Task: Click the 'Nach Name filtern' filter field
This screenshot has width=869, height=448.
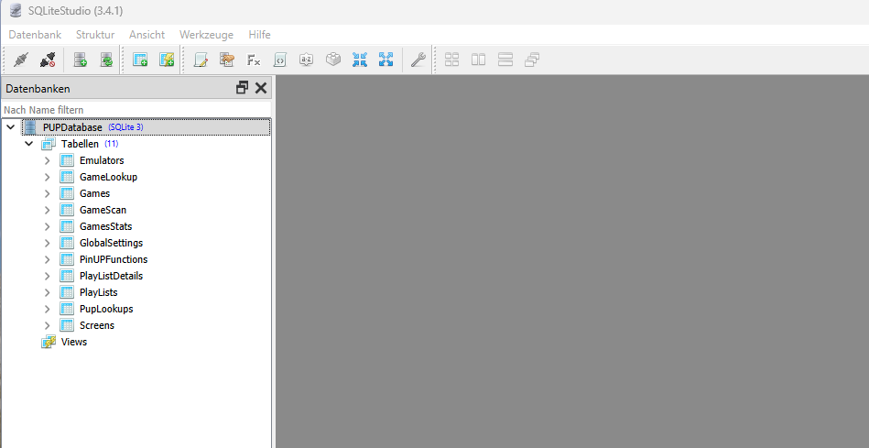Action: coord(136,110)
